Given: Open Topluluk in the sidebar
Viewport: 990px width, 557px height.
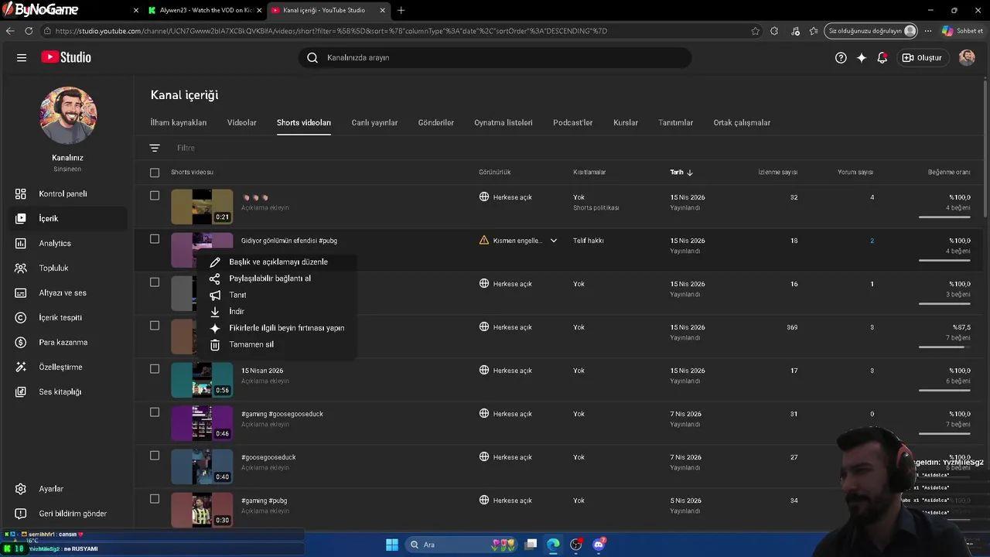Looking at the screenshot, I should pos(67,268).
